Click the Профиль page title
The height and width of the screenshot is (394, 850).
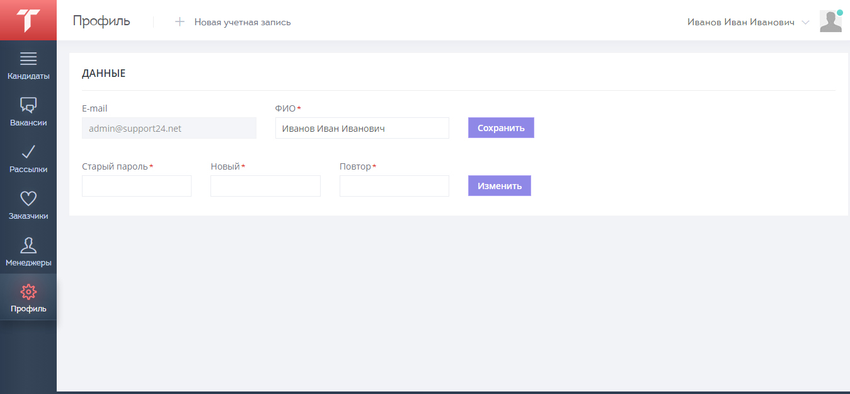tap(101, 21)
